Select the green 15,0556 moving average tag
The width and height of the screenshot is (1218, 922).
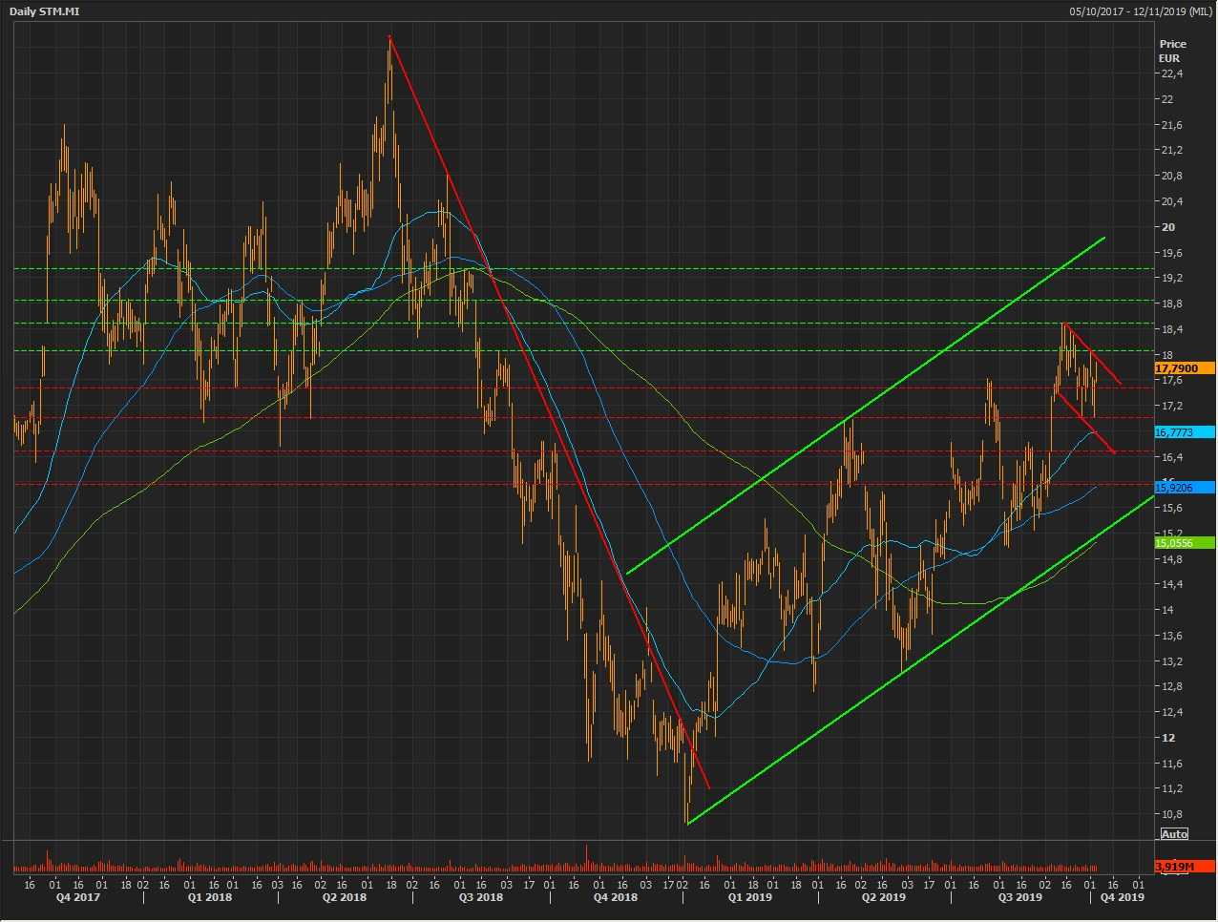click(1183, 543)
